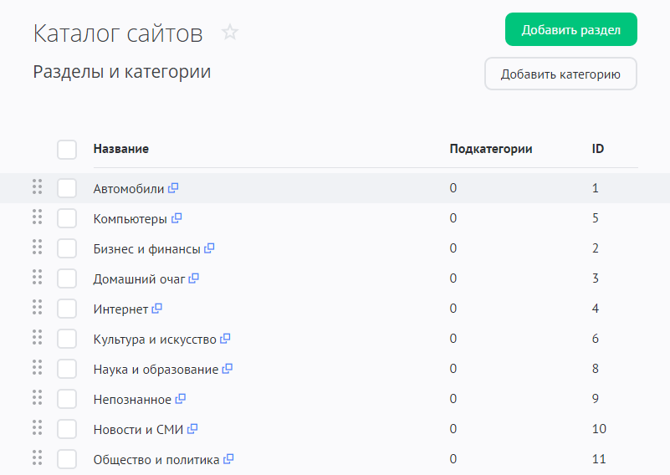Check the box for Бизнес и финансы
Screen dimensions: 670x475
pyautogui.click(x=67, y=248)
